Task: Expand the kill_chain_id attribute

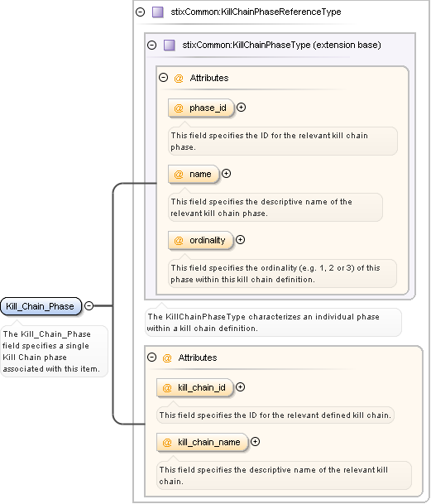Action: (240, 387)
